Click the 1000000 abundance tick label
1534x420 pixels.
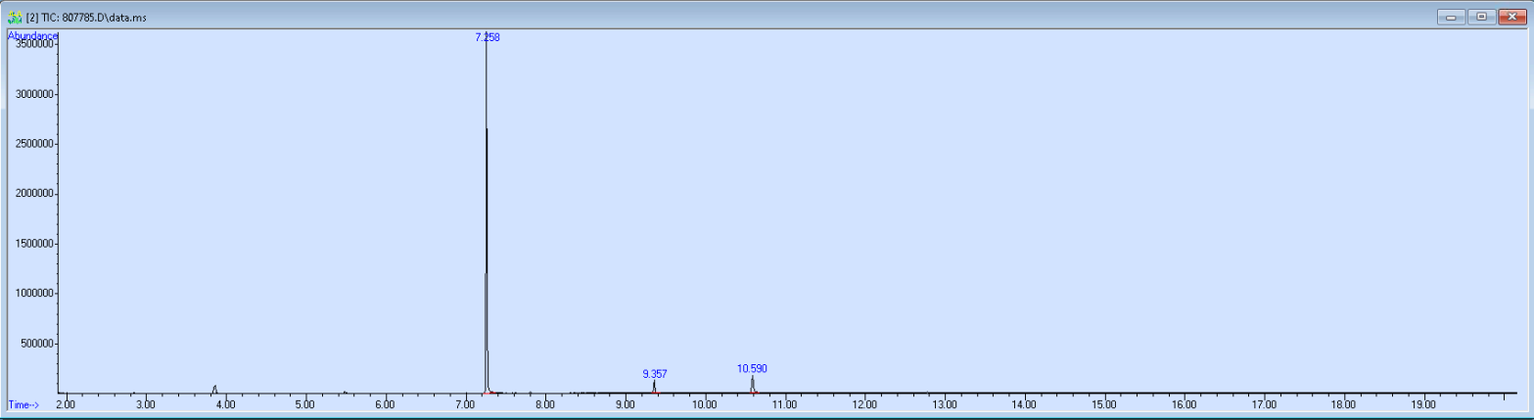click(x=35, y=294)
